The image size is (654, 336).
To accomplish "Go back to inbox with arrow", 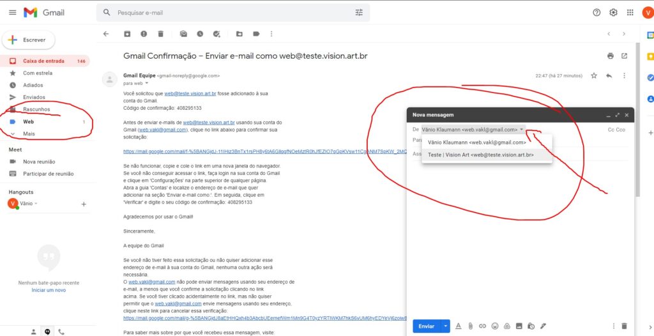I will point(106,34).
